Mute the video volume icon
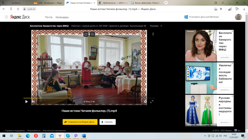Viewport: 248px width, 139px height. pyautogui.click(x=33, y=102)
